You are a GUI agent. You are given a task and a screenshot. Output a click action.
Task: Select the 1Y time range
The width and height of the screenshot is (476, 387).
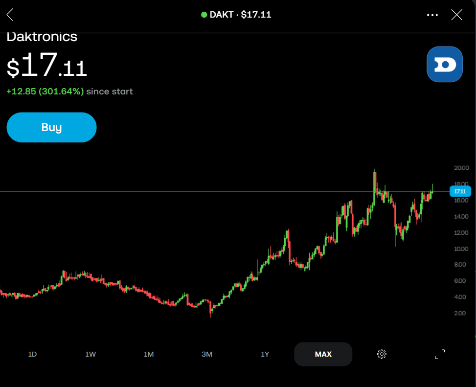coord(265,354)
